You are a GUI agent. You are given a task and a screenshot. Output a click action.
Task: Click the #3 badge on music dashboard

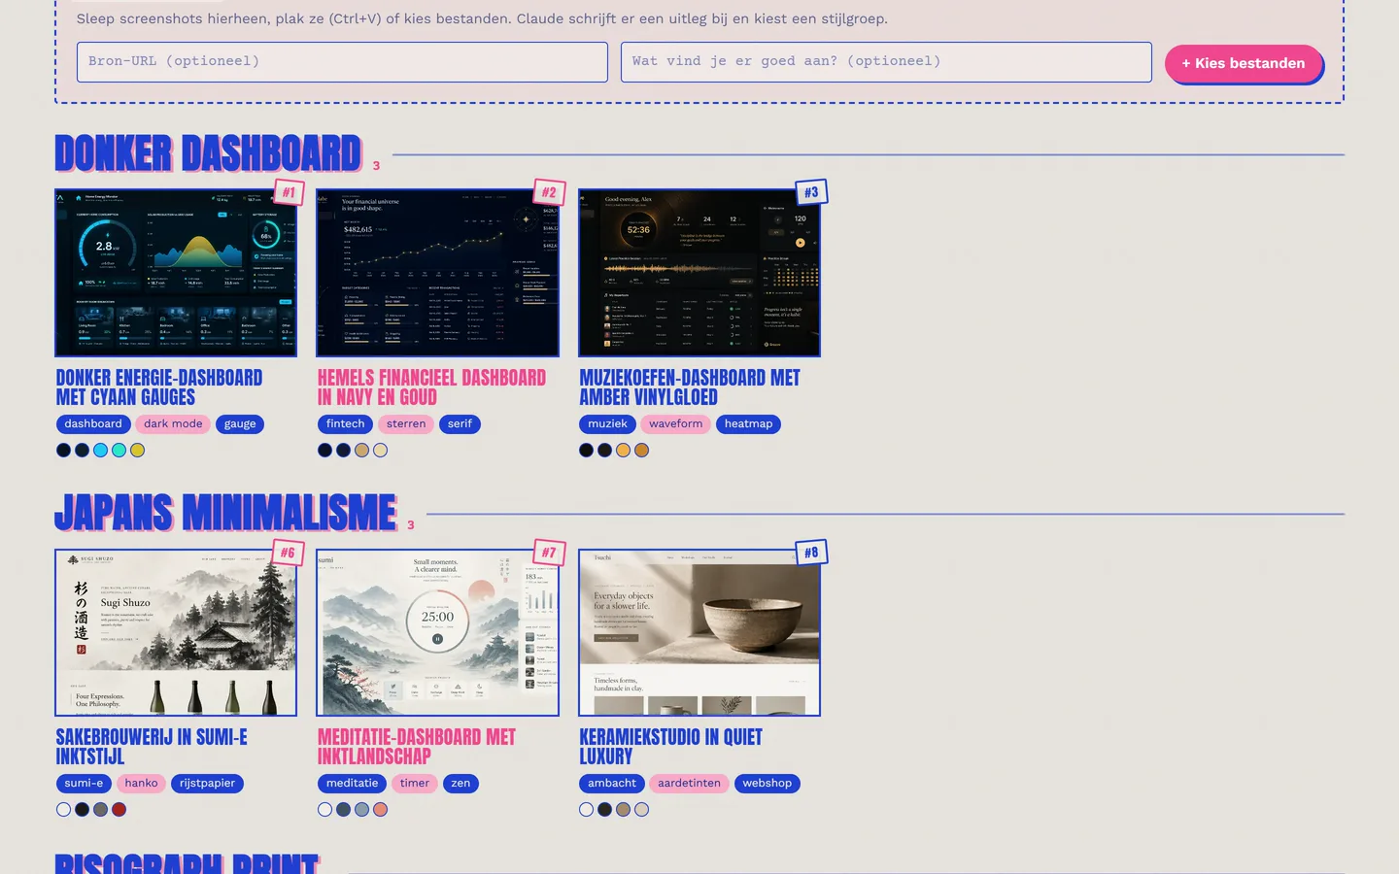pos(811,192)
